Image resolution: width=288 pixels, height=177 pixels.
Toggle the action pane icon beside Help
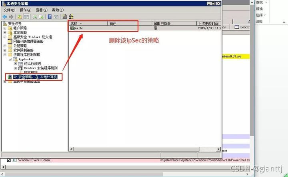click(x=56, y=17)
